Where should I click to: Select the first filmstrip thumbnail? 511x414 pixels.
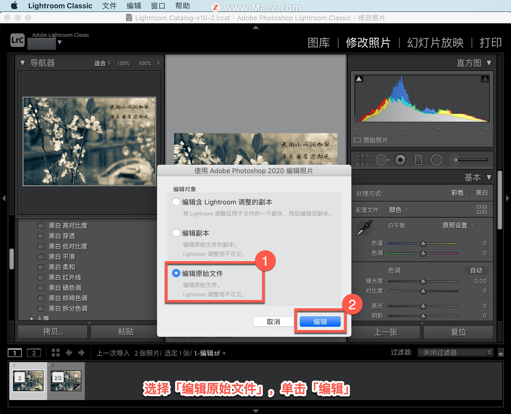28,381
